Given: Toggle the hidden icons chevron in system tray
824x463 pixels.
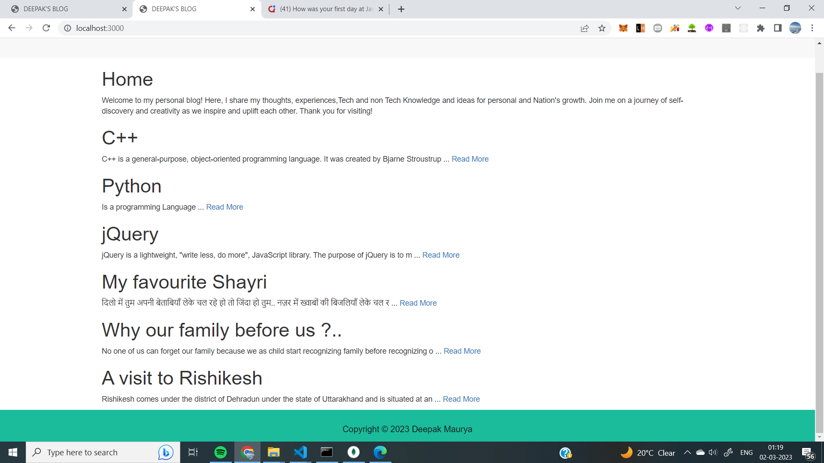Looking at the screenshot, I should point(687,452).
